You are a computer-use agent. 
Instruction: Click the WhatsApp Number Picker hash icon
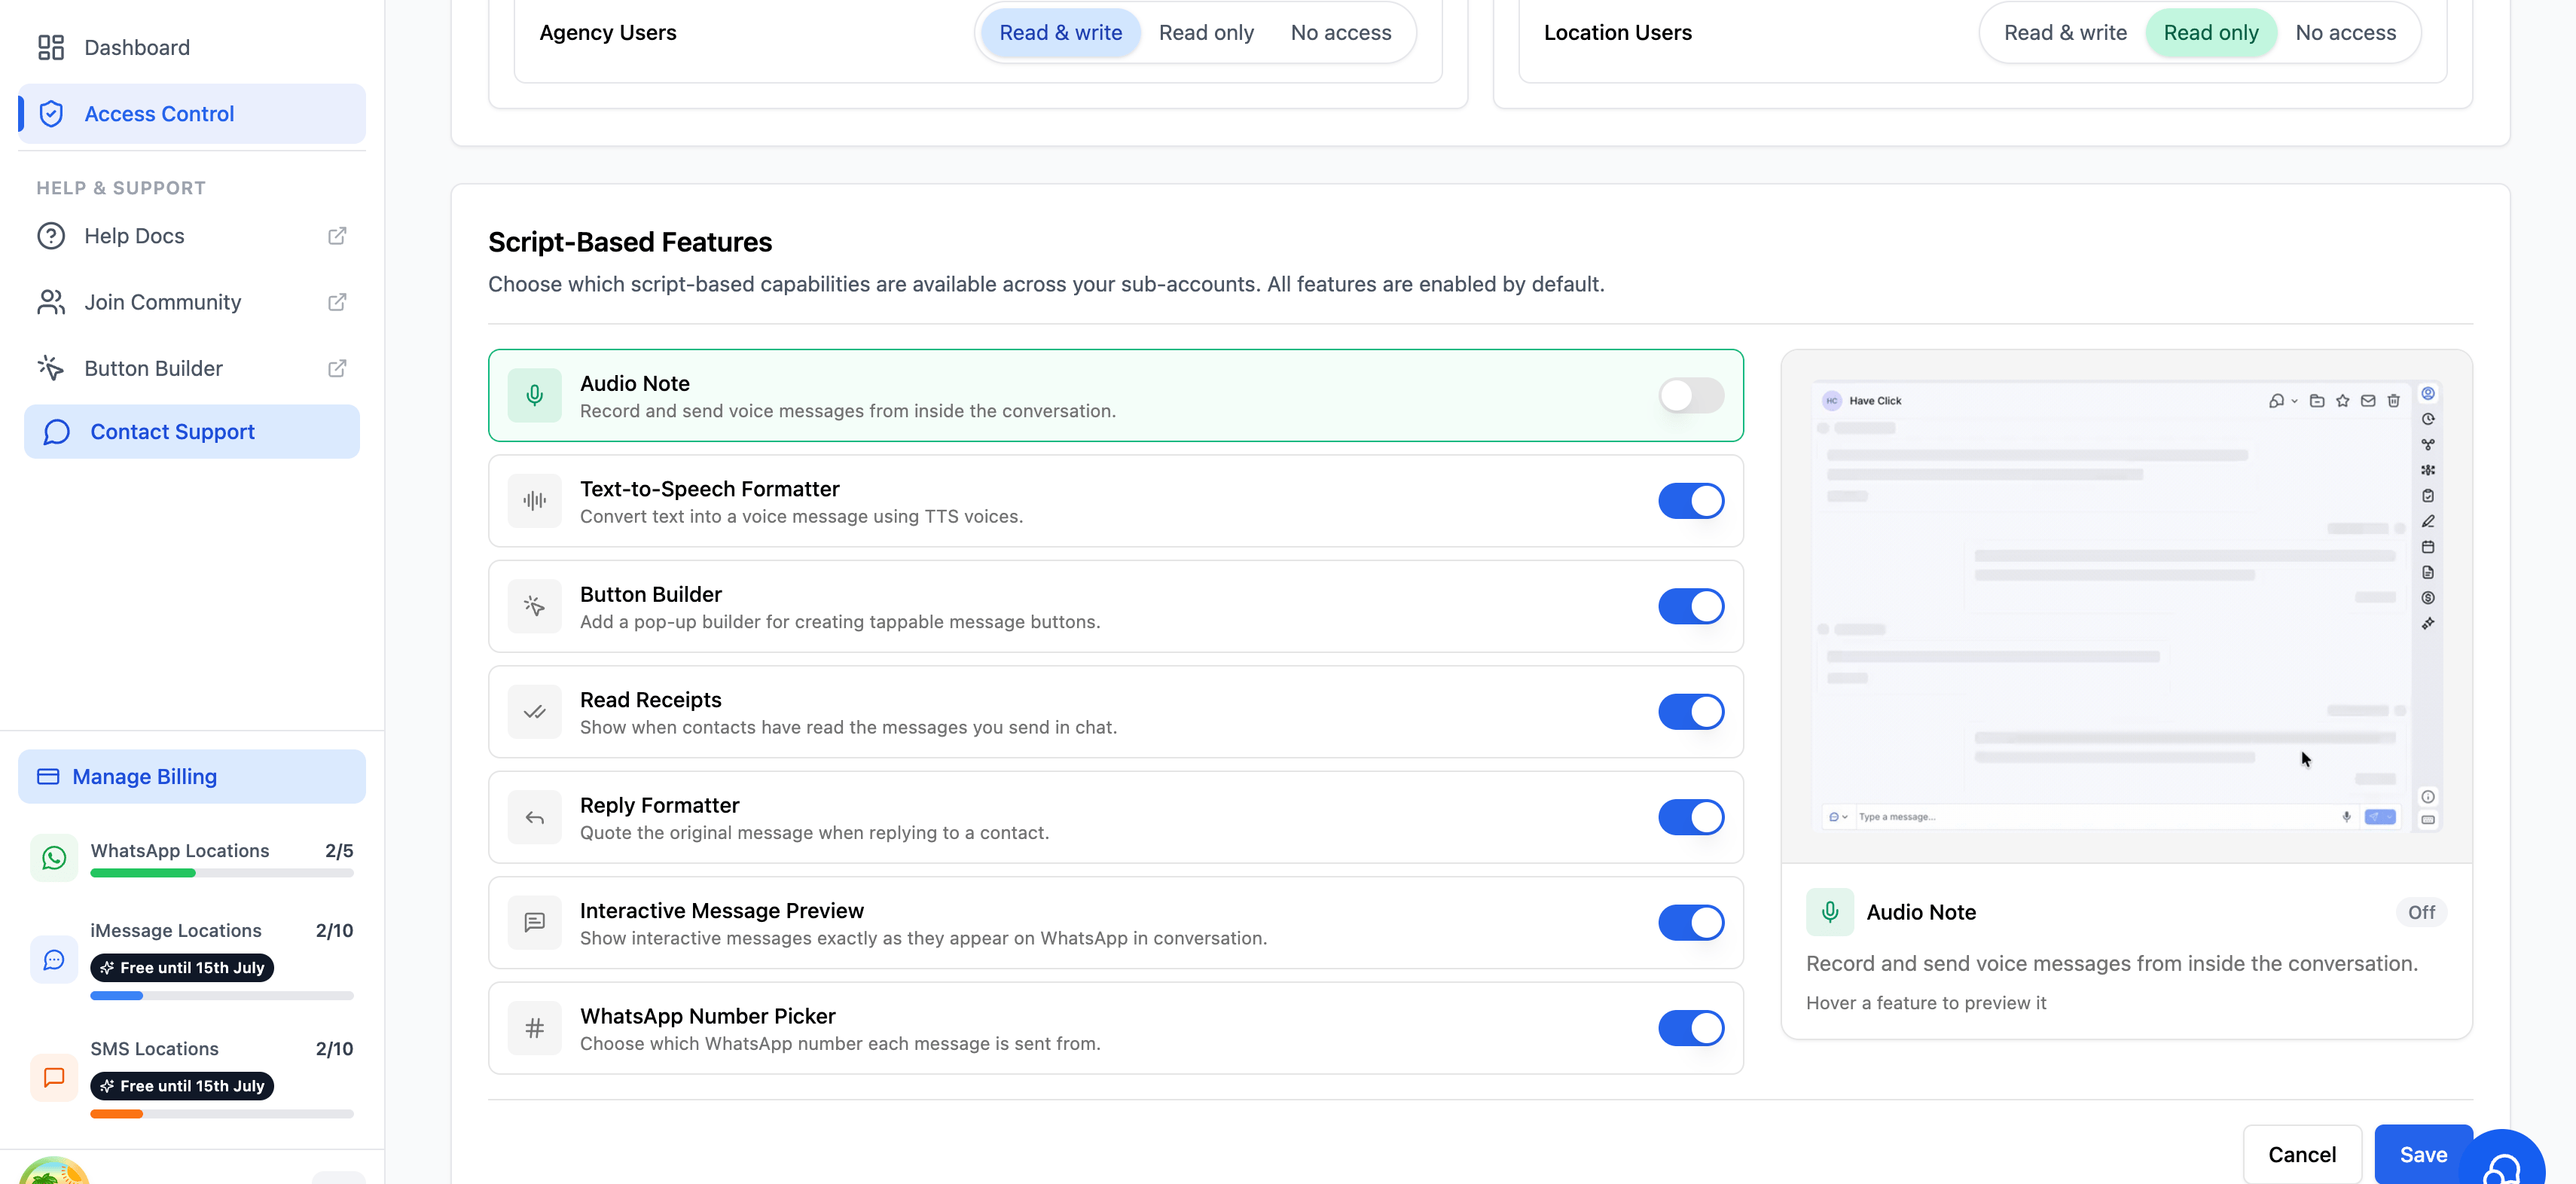535,1028
